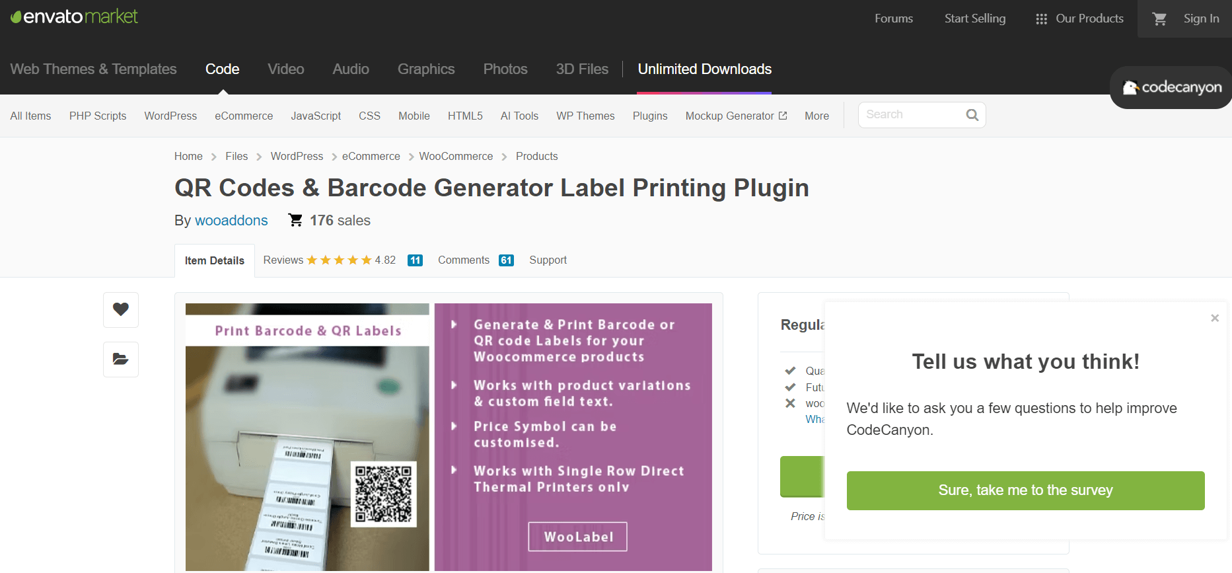Click the WooLabel product preview image
The width and height of the screenshot is (1232, 573).
pyautogui.click(x=449, y=436)
